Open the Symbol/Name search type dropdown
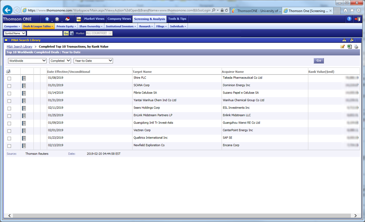The image size is (365, 222). click(x=15, y=33)
